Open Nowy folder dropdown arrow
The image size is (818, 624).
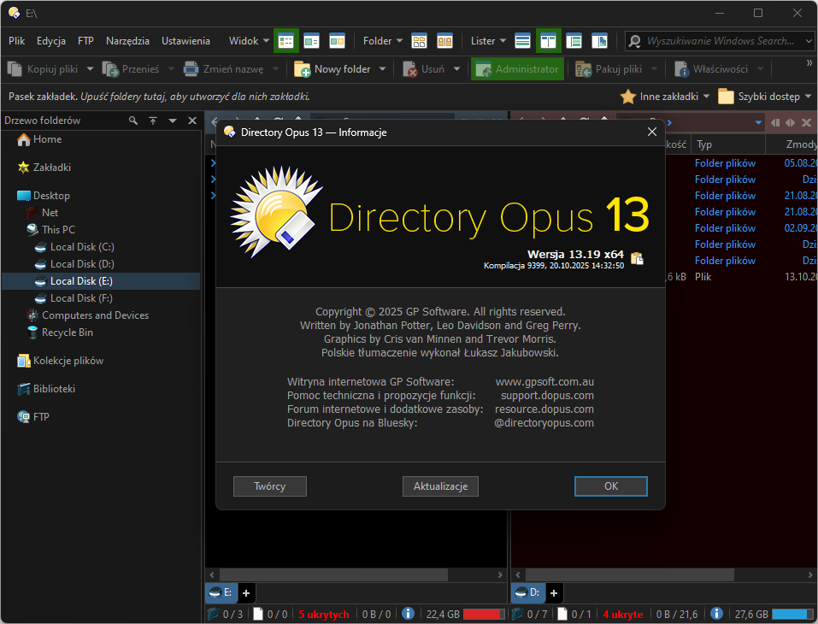(x=382, y=69)
